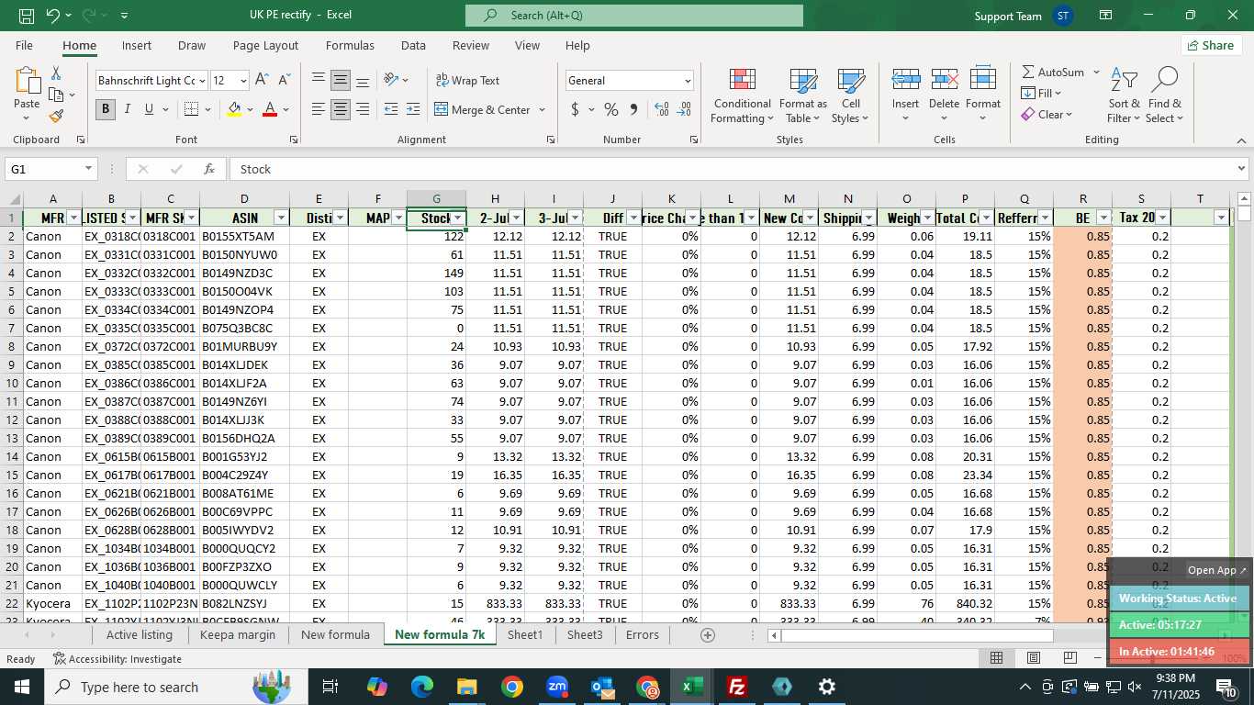
Task: Increase decimal places
Action: (x=661, y=109)
